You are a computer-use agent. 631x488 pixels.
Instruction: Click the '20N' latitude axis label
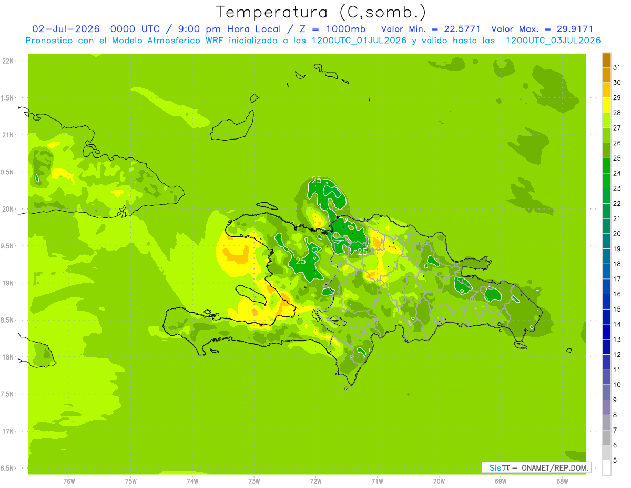coord(8,209)
